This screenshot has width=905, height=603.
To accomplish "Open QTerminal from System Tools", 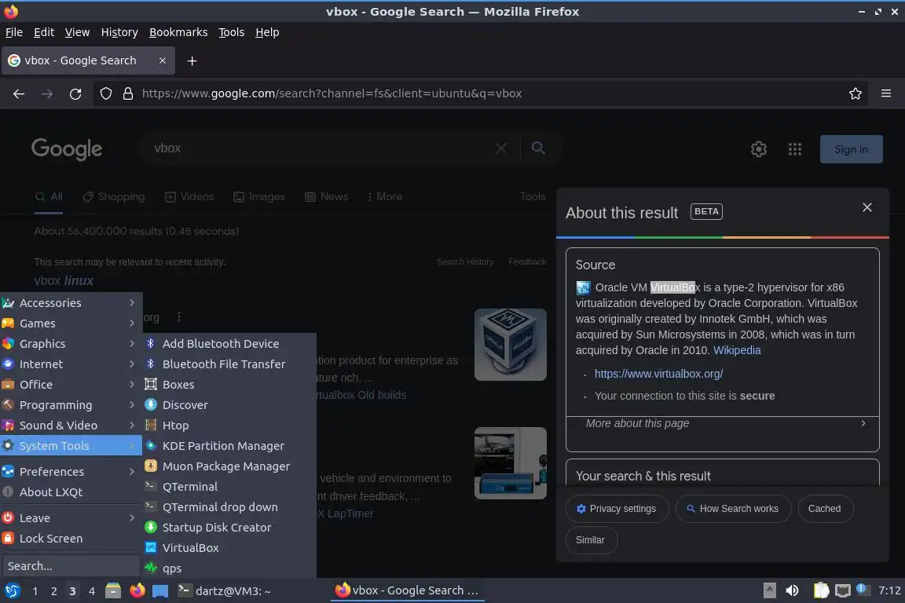I will (229, 487).
